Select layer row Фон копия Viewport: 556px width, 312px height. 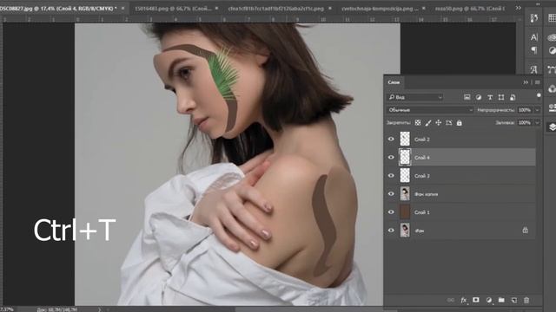(460, 194)
